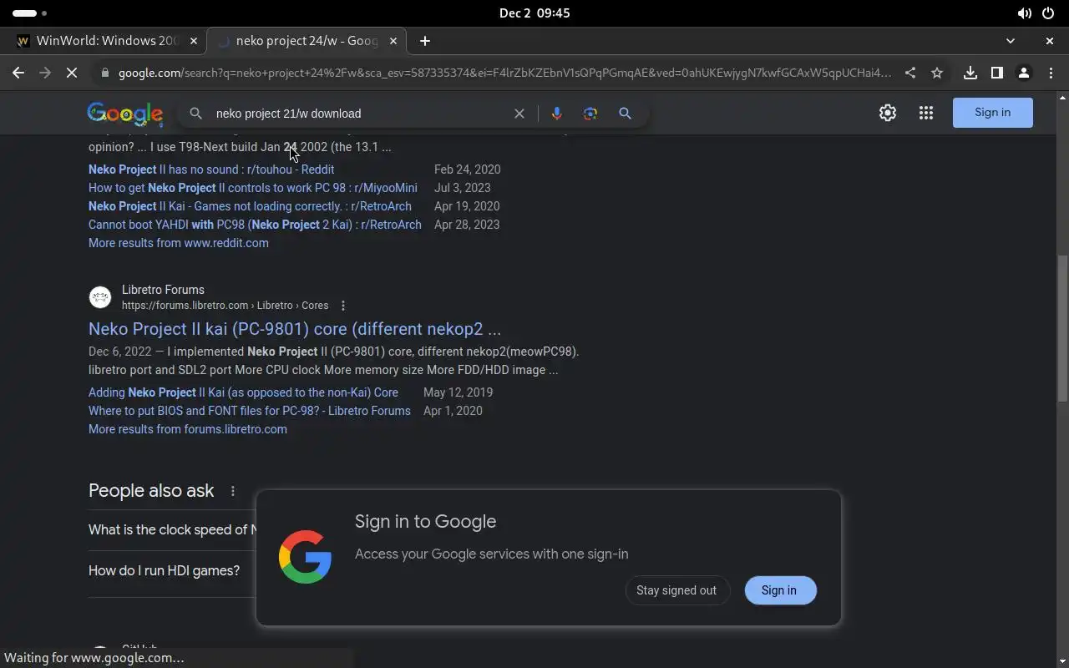This screenshot has height=668, width=1069.
Task: Open more options for Libretro Forums result
Action: tap(343, 306)
